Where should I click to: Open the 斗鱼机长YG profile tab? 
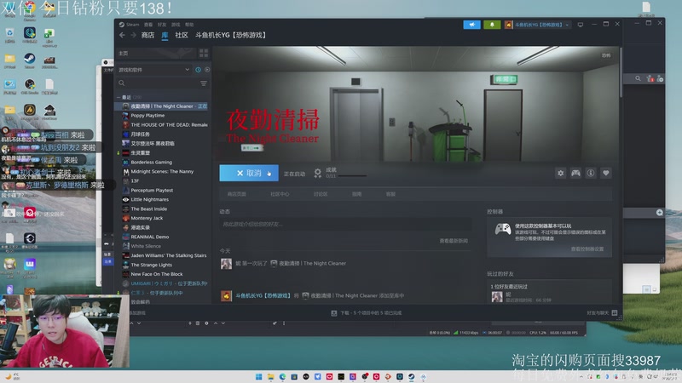tap(230, 35)
